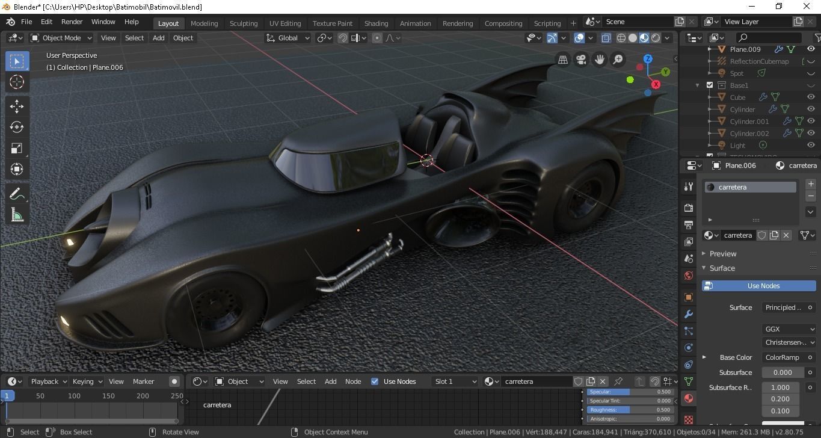
Task: Add a new material slot with plus
Action: (x=810, y=184)
